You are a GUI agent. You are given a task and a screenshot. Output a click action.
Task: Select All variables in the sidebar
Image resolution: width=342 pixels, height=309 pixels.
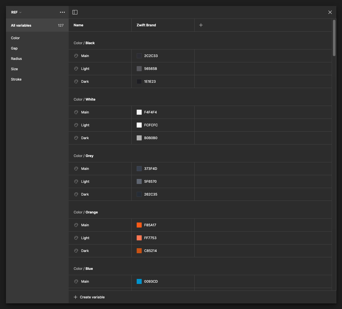click(21, 25)
